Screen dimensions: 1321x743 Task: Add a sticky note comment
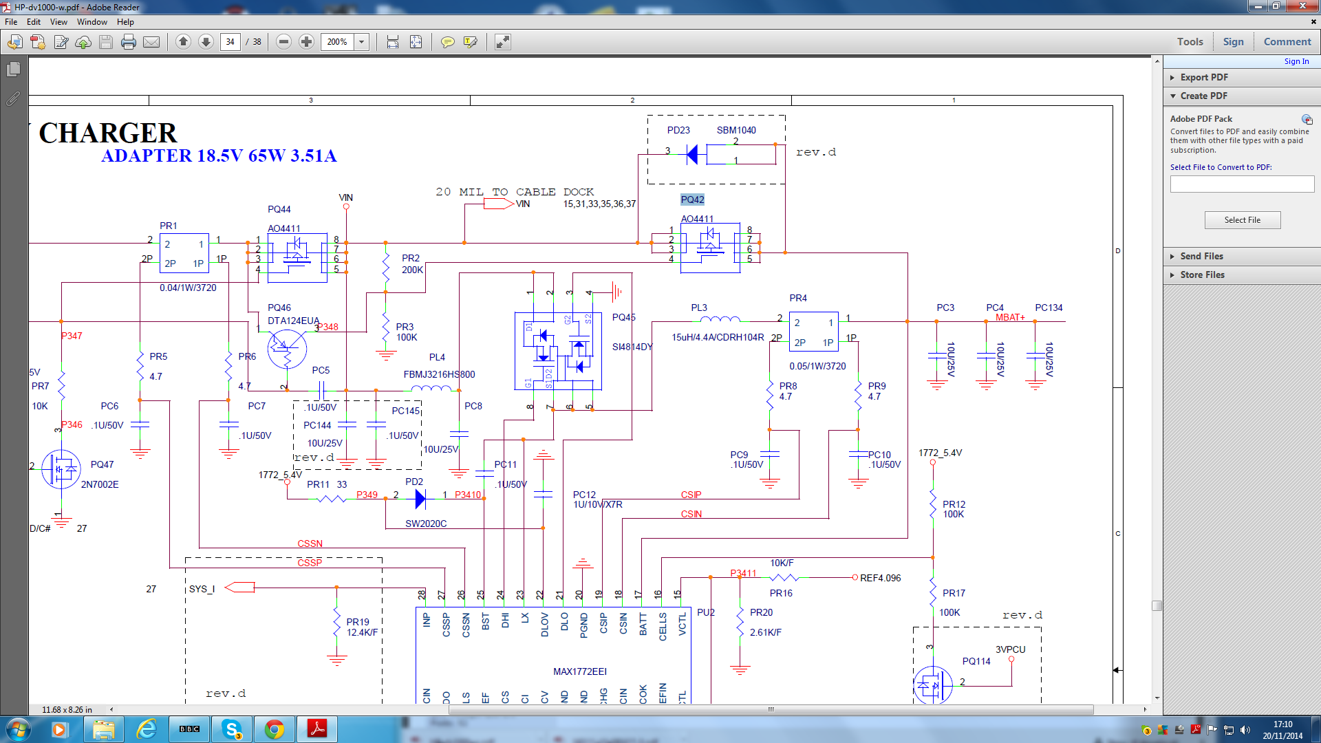point(447,42)
